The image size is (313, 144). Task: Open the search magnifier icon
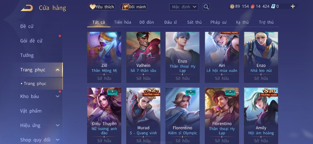tap(206, 7)
